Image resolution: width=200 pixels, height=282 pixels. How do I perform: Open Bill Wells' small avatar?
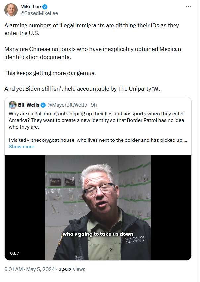[12, 105]
